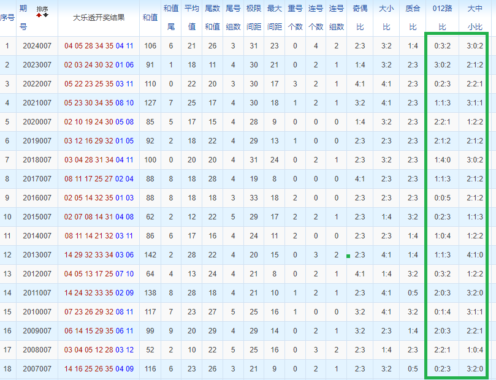Select the 质合比 column header
The width and height of the screenshot is (496, 380).
(x=413, y=17)
